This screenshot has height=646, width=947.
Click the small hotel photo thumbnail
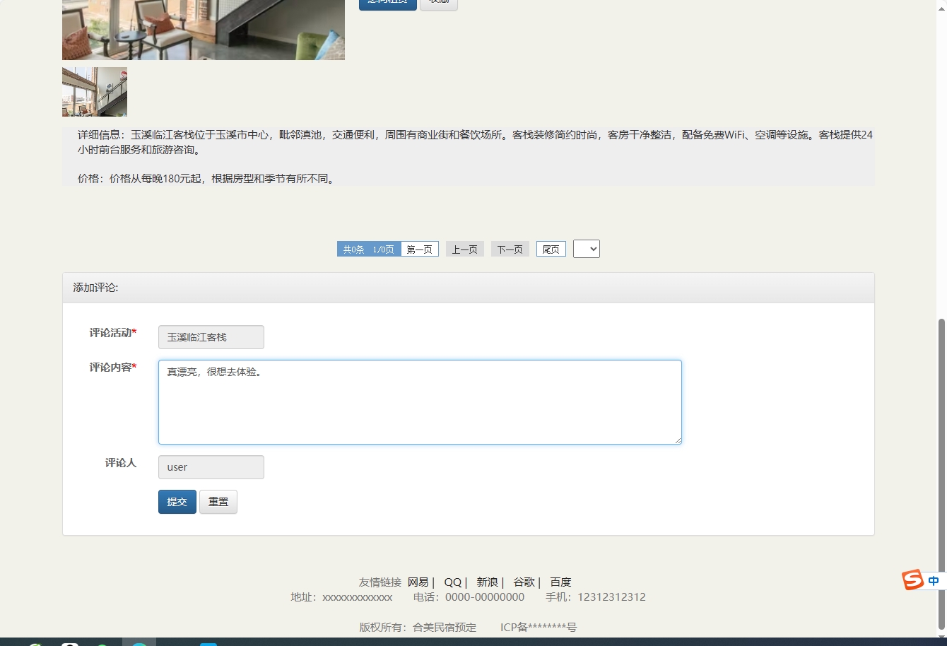pos(94,91)
